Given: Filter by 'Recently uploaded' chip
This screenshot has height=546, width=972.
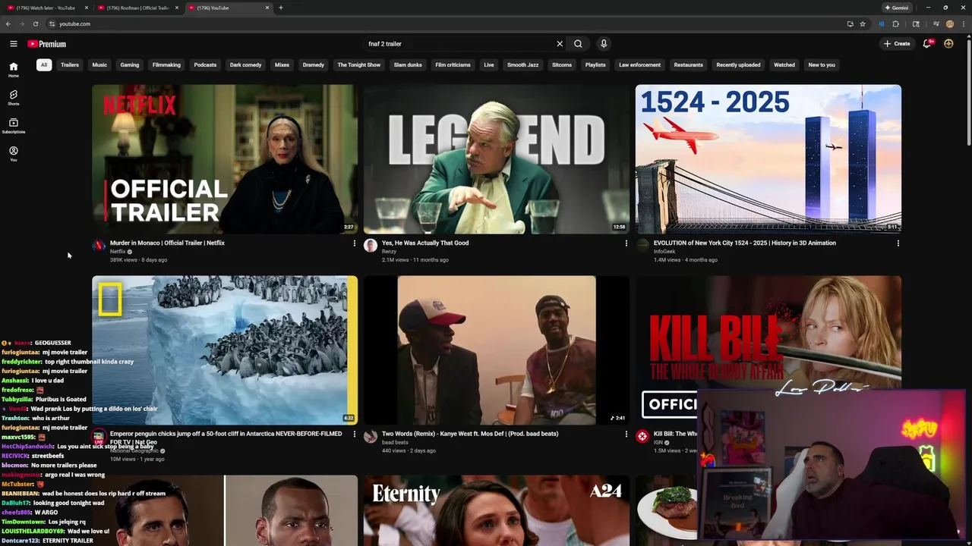Looking at the screenshot, I should (x=738, y=65).
